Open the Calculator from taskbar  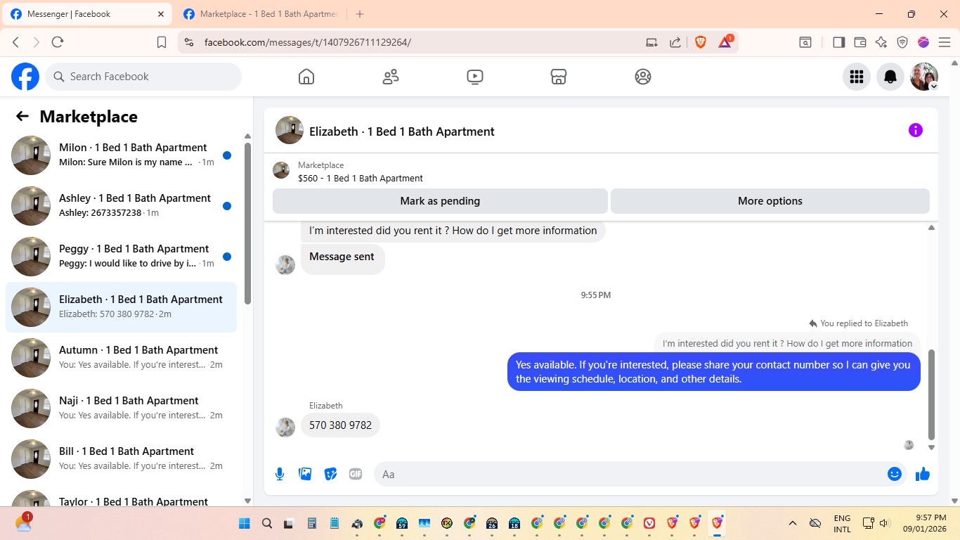[312, 523]
